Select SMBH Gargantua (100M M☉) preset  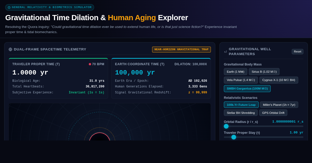coord(247,88)
